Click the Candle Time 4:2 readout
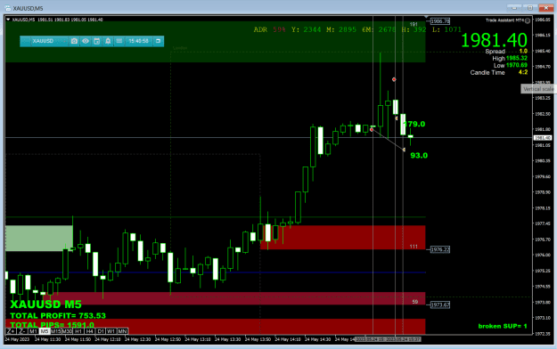 pos(499,72)
